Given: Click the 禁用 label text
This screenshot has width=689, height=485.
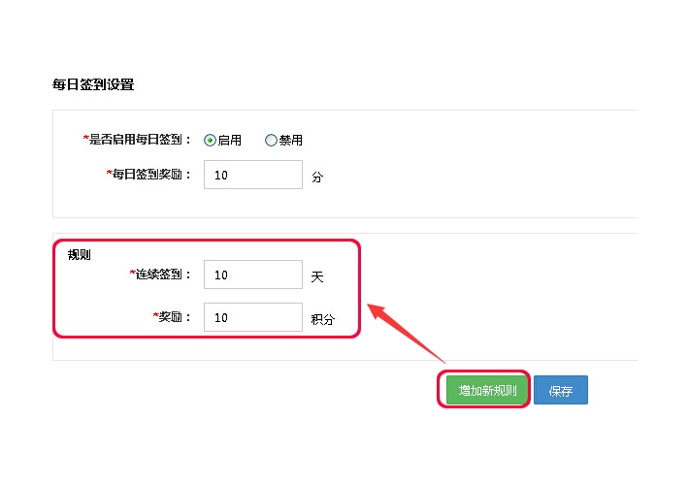Looking at the screenshot, I should (x=291, y=140).
